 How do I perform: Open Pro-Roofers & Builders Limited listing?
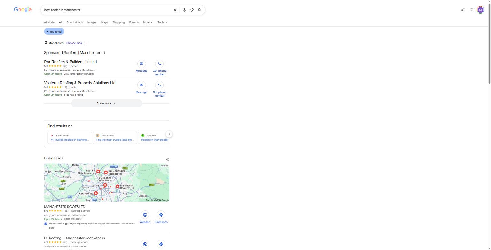coord(71,62)
